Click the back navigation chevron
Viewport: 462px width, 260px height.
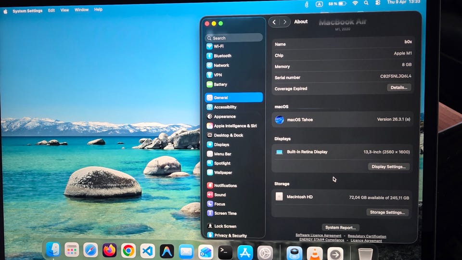(274, 22)
